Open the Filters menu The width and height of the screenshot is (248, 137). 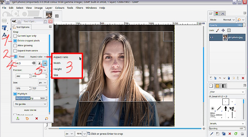(79, 8)
